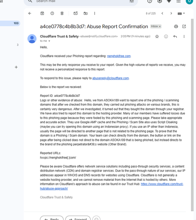Open the Google account avatar

click(x=189, y=1)
